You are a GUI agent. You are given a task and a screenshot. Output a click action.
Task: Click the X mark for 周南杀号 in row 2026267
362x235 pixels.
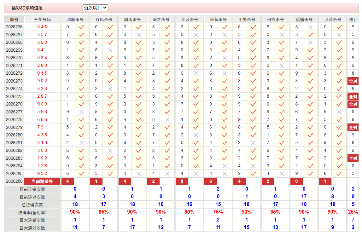tap(138, 35)
